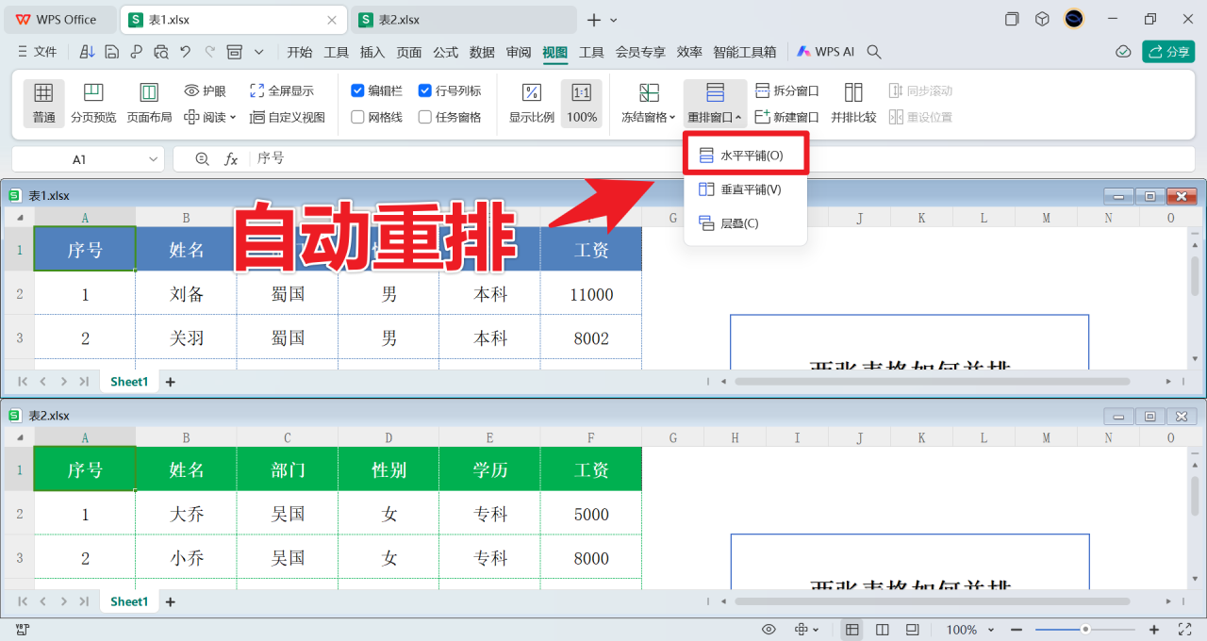This screenshot has width=1207, height=641.
Task: Switch to Page Layout view (页面布局)
Action: click(x=149, y=104)
